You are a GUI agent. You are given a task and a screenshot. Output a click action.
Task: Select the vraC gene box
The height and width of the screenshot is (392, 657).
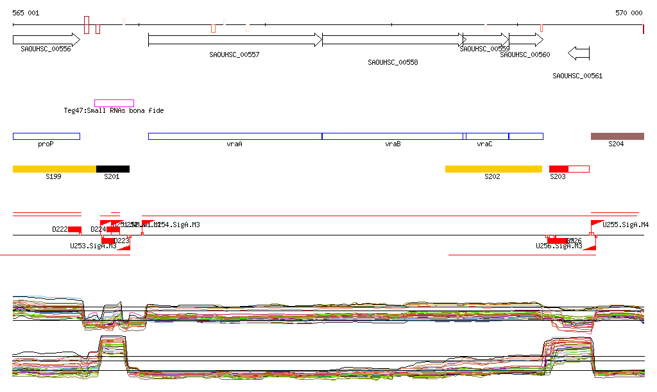pos(486,136)
